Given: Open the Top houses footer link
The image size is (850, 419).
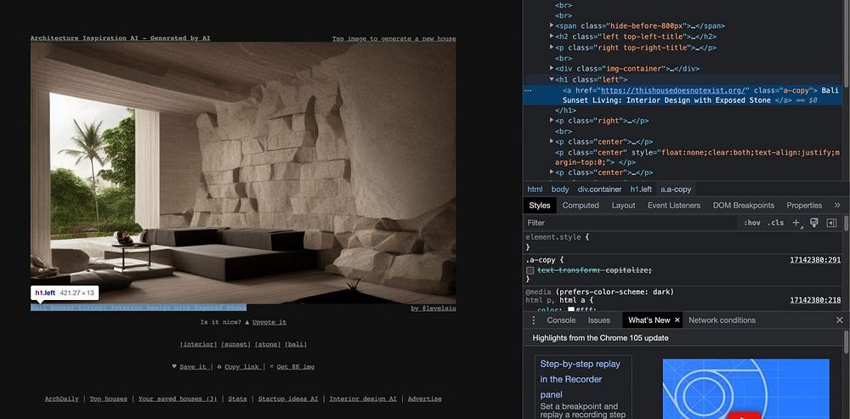Looking at the screenshot, I should [109, 399].
